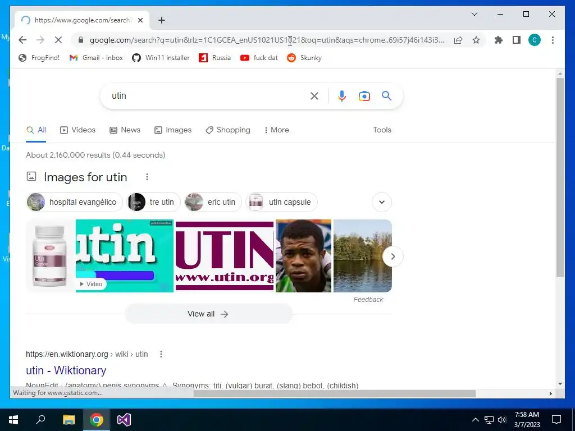This screenshot has width=575, height=431.
Task: Filter images by hospital evangélico chip
Action: pos(75,202)
